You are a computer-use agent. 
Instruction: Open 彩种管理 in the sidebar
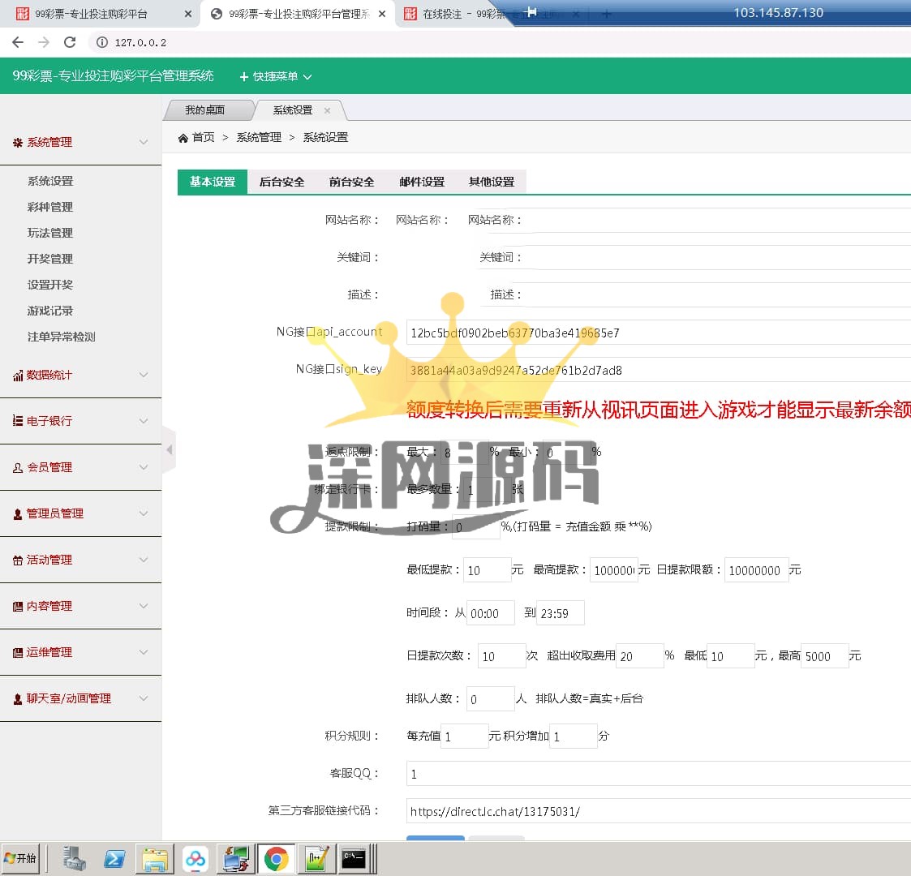[50, 207]
